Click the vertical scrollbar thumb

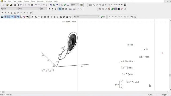tap(170, 75)
